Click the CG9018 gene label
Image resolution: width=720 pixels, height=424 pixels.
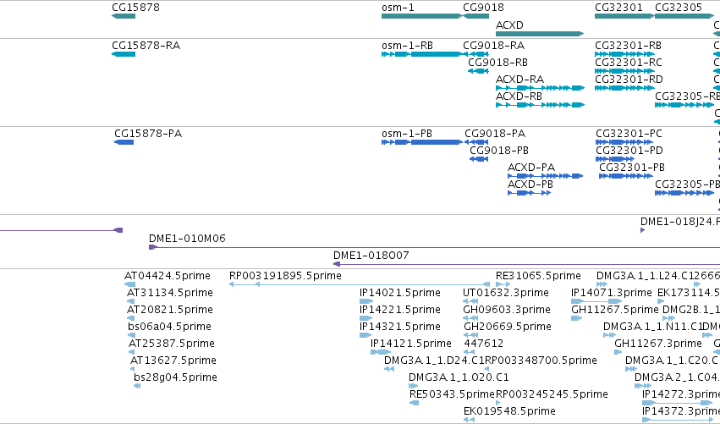tap(483, 8)
